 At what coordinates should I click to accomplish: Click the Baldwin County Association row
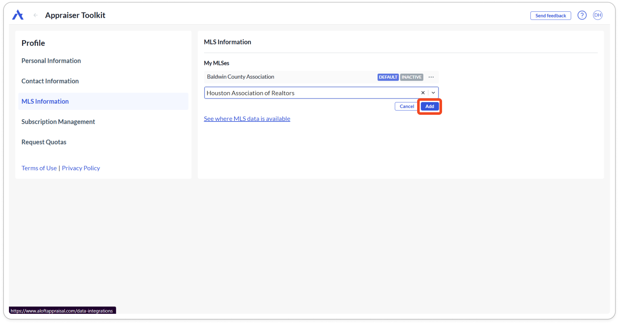(x=321, y=77)
